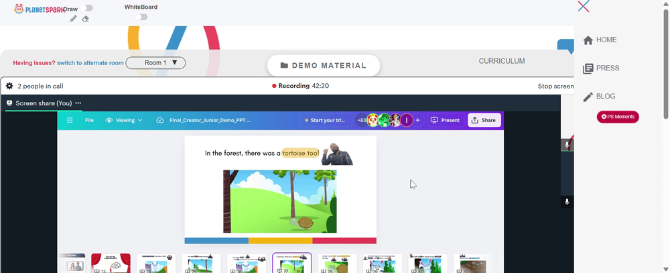
Task: Click the panda collaborator avatar
Action: click(x=373, y=120)
